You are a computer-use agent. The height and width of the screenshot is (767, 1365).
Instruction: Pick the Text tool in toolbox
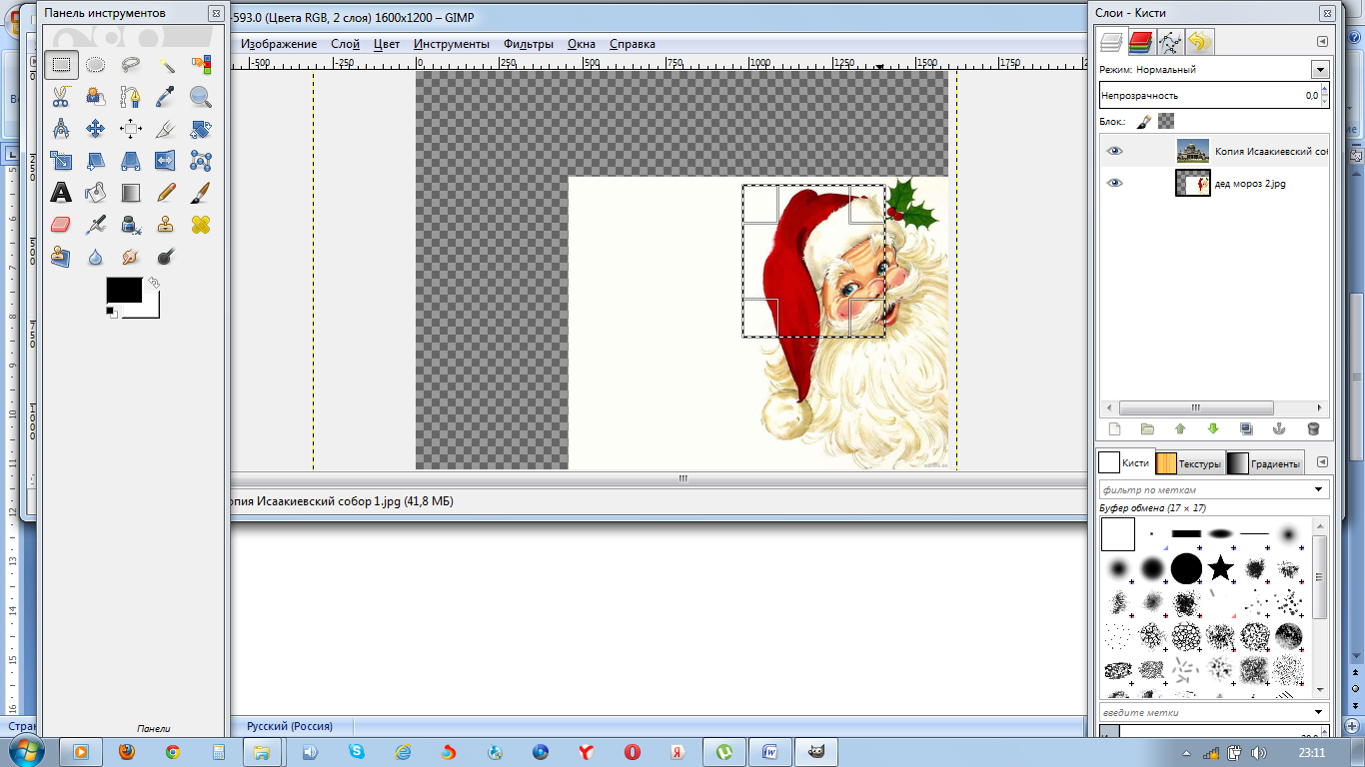coord(61,193)
